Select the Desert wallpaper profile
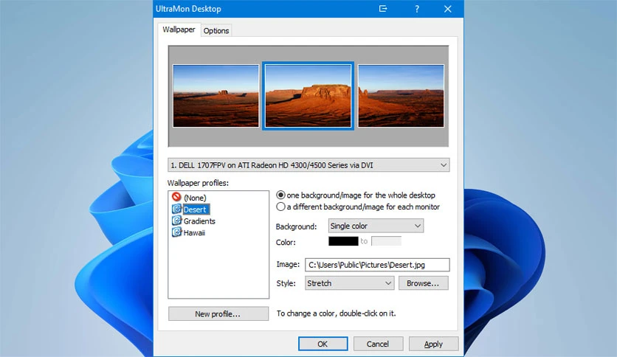 196,209
